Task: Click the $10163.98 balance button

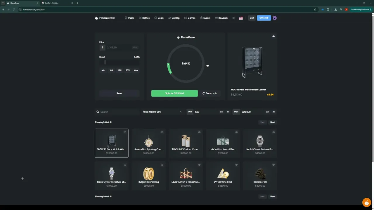Action: (264, 18)
